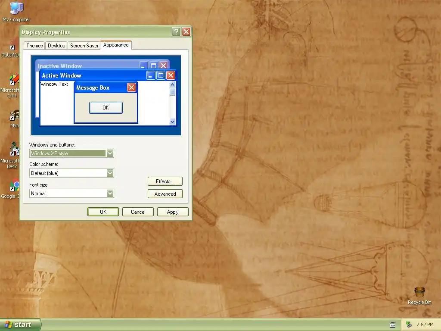The image size is (441, 331).
Task: Click the Active Window maximize icon in preview
Action: pos(161,75)
